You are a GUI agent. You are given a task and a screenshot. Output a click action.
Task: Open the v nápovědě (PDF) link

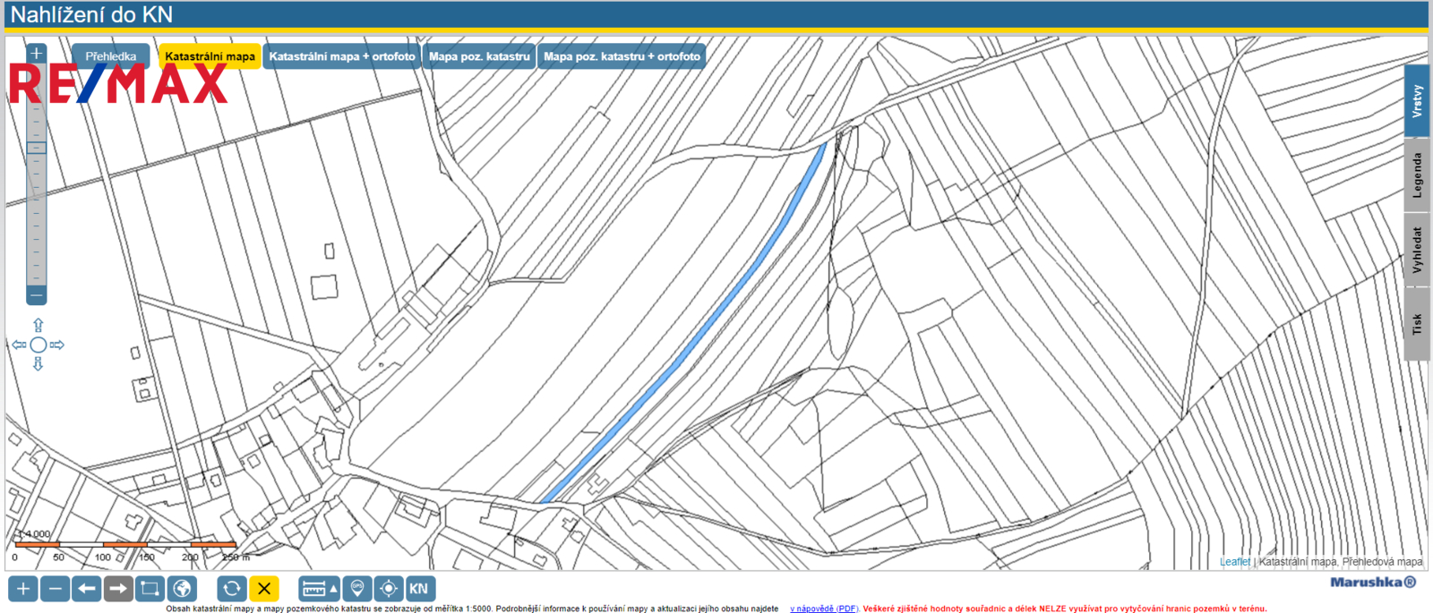click(x=823, y=609)
